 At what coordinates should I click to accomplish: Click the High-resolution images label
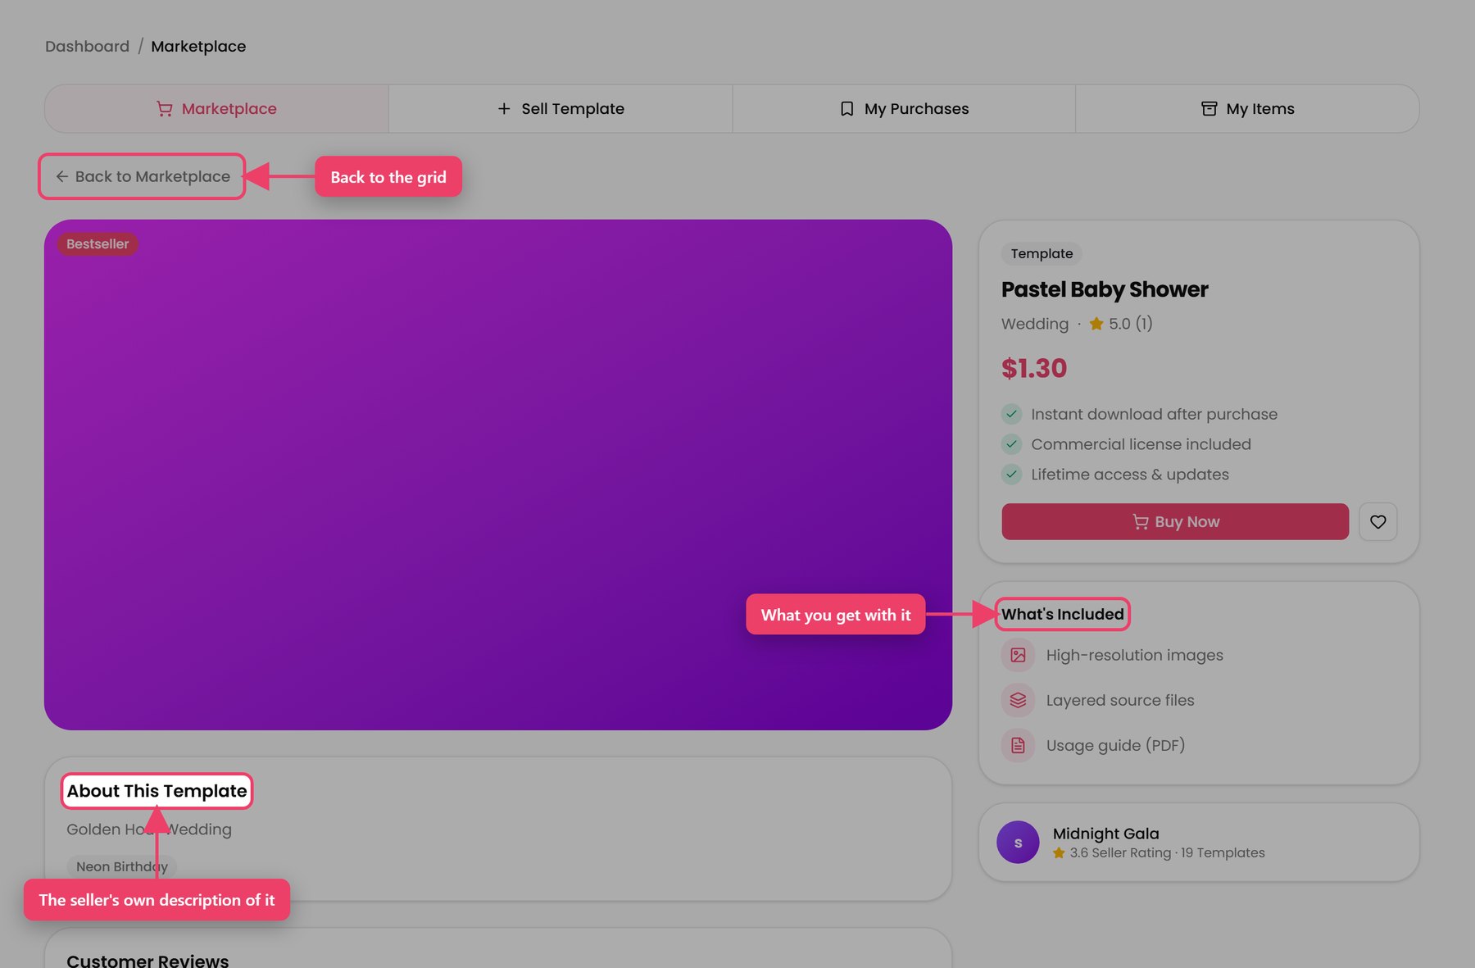coord(1134,656)
